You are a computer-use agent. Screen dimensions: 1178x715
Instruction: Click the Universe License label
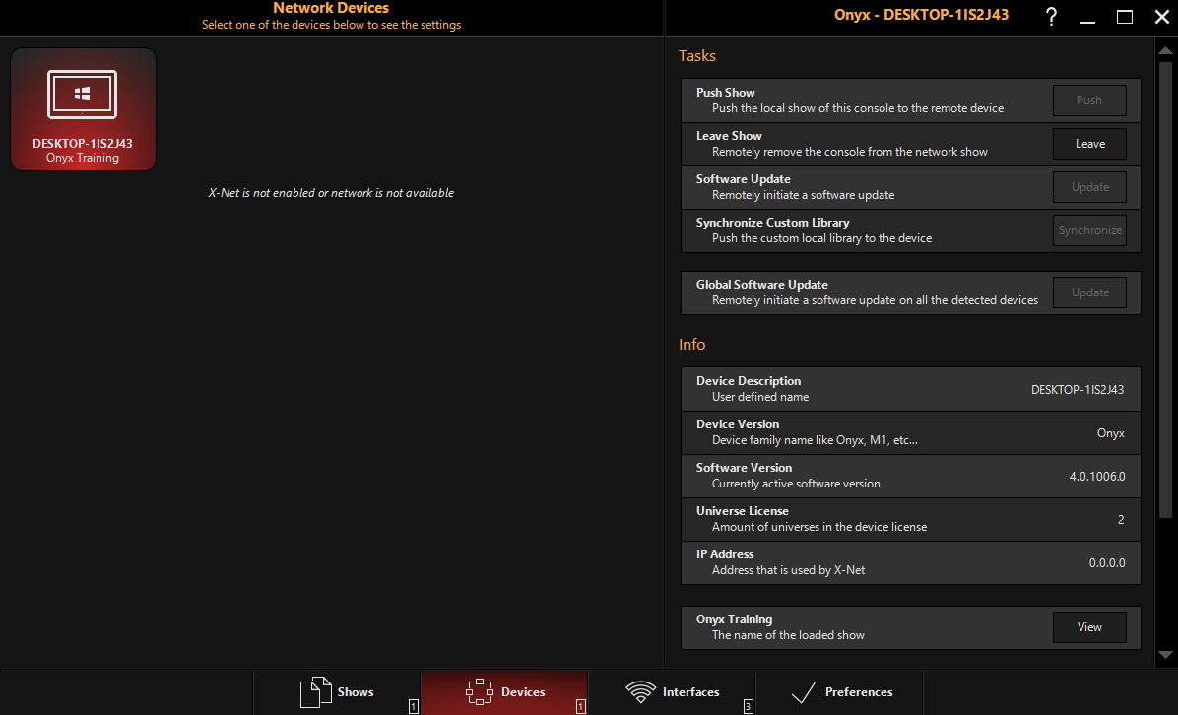point(743,511)
